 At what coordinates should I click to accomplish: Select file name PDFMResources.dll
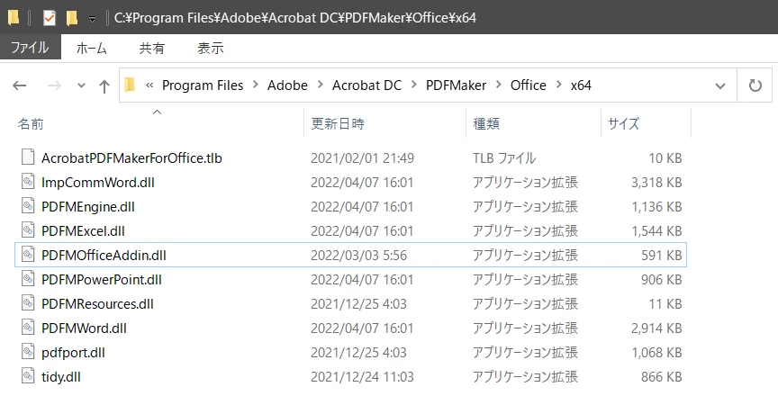97,304
